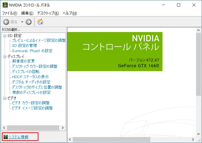Image resolution: width=202 pixels, height=143 pixels.
Task: Select 3D 設定の管理
Action: (24, 46)
